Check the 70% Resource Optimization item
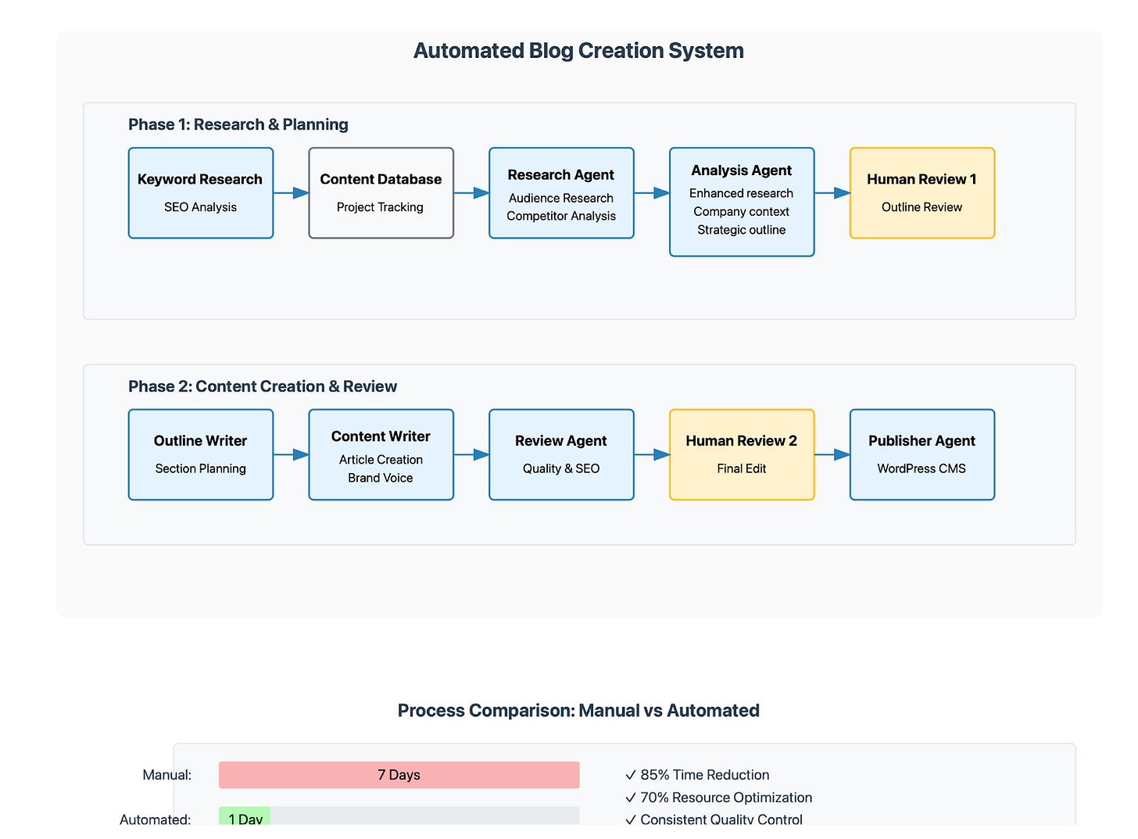The image size is (1138, 839). point(718,798)
